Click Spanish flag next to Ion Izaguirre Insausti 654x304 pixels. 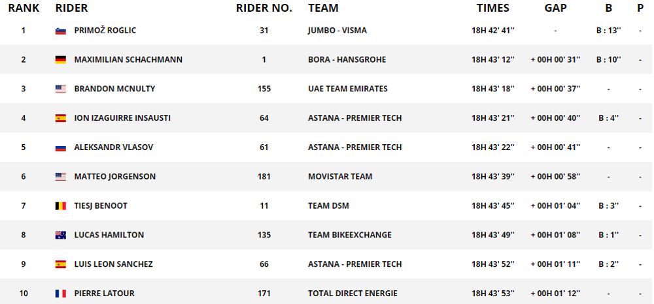[x=60, y=118]
